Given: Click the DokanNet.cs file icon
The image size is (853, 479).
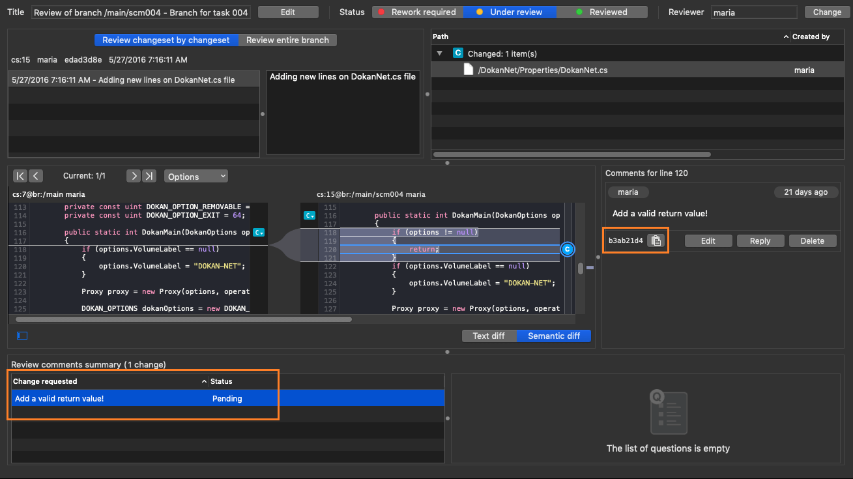Looking at the screenshot, I should [468, 69].
